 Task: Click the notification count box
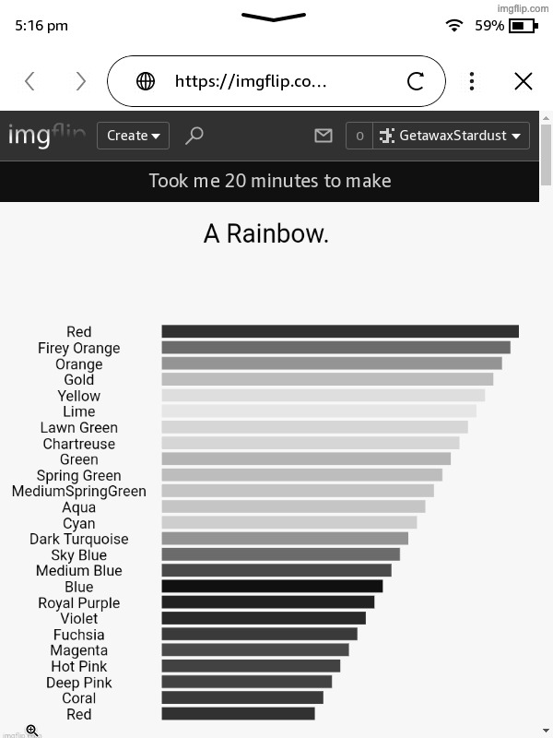pos(359,136)
